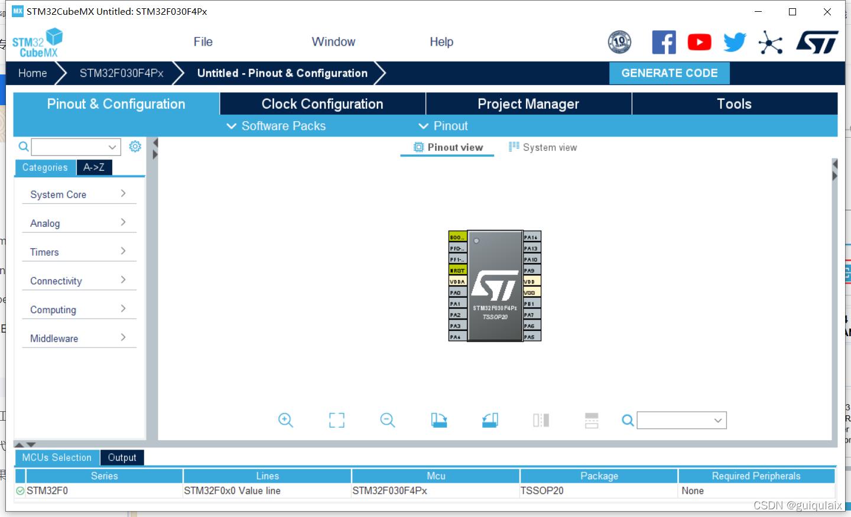The image size is (851, 517).
Task: Open the Pinout dropdown menu
Action: pos(443,126)
